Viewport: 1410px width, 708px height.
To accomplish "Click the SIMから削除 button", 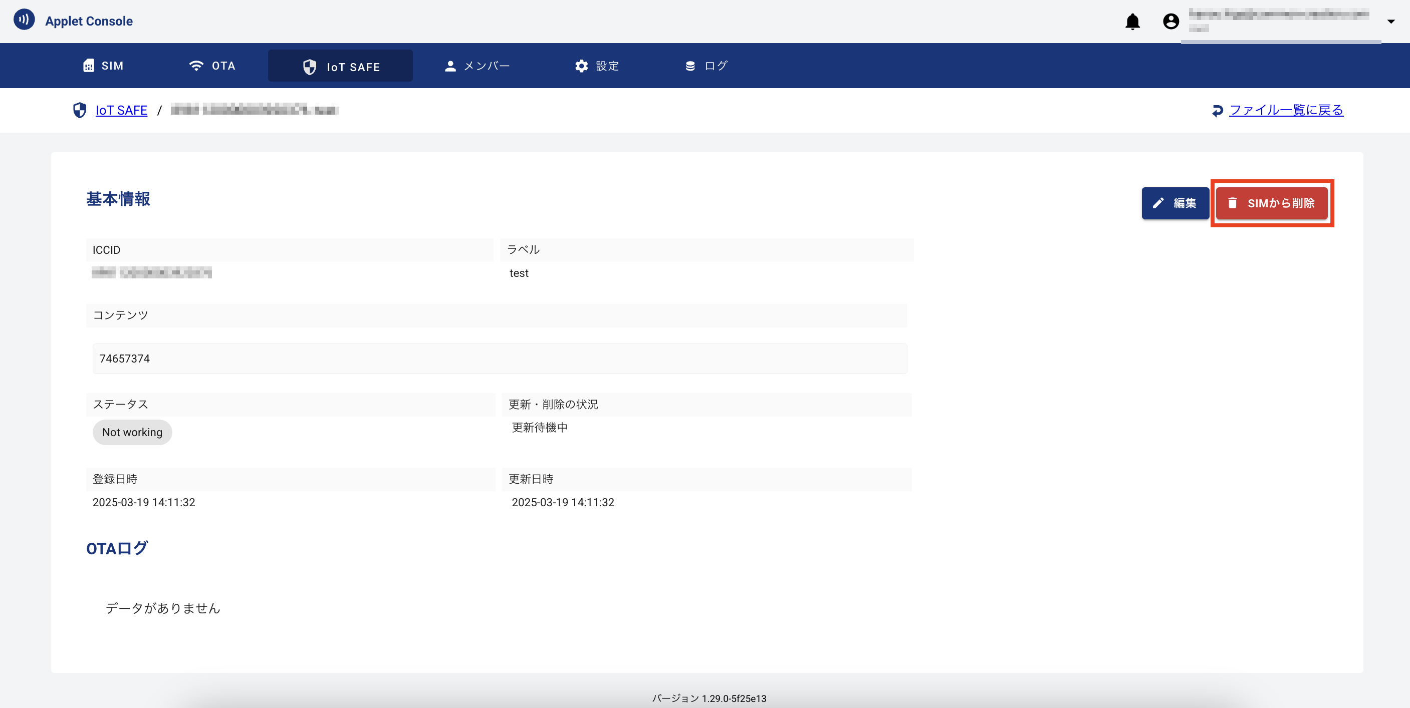I will [1272, 203].
